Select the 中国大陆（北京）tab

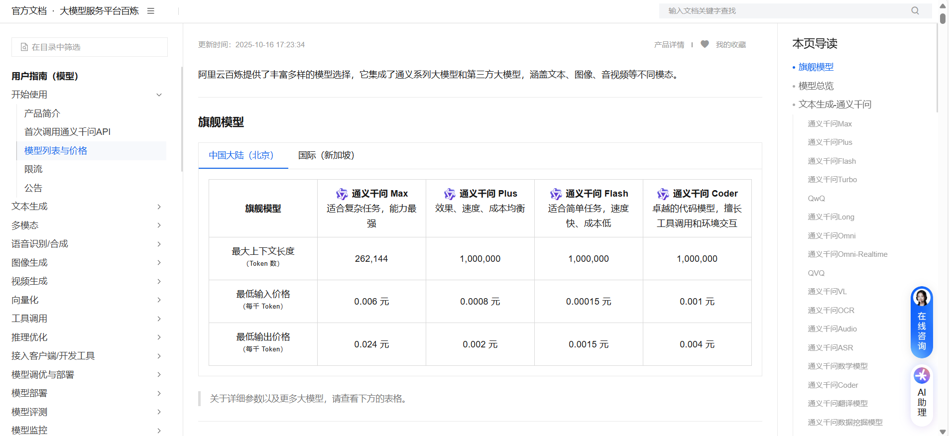coord(241,155)
